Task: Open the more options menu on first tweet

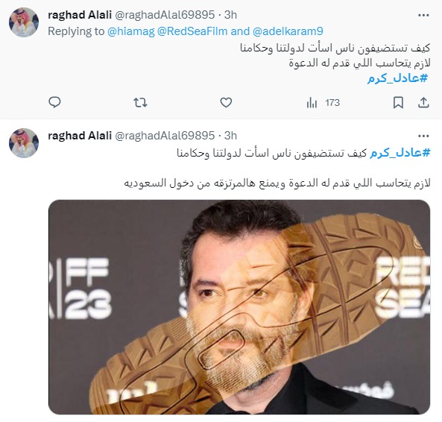Action: click(423, 15)
